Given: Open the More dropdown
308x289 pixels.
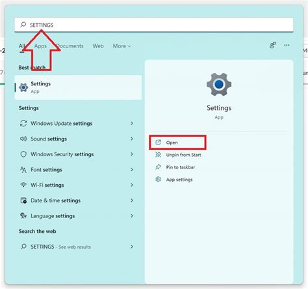Looking at the screenshot, I should (122, 46).
